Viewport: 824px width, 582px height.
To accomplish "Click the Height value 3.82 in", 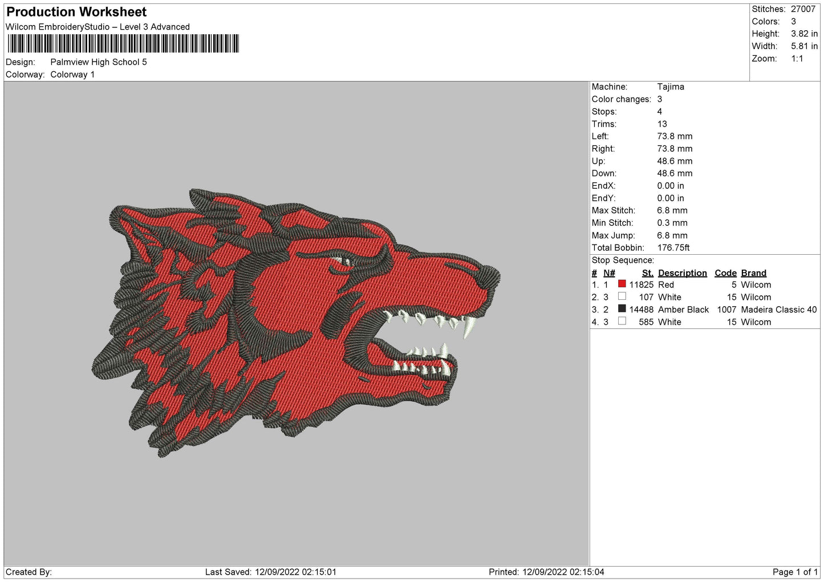I will click(x=804, y=34).
